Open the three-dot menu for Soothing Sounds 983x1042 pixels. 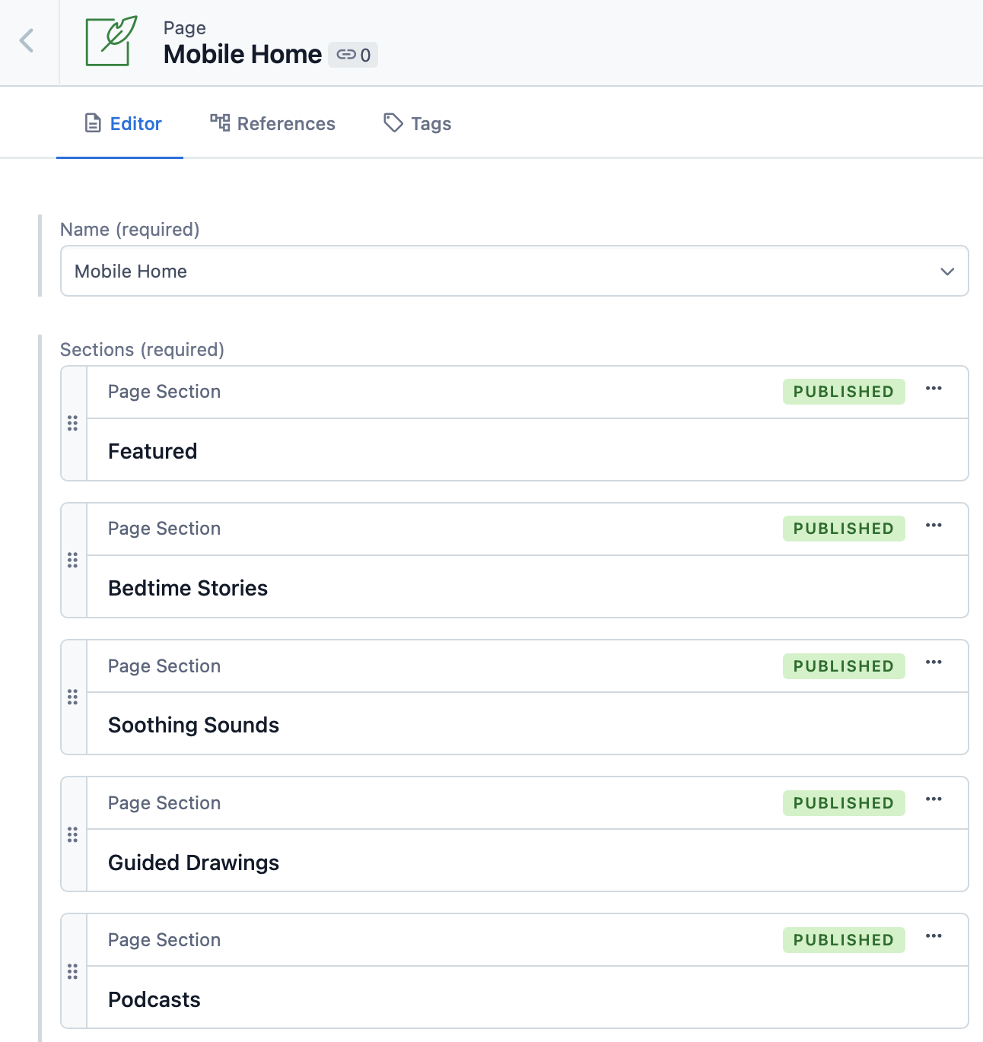pyautogui.click(x=934, y=662)
